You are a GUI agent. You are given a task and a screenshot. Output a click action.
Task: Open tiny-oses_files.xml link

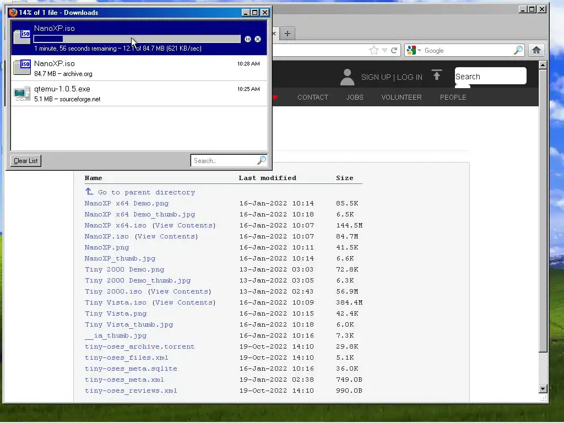pyautogui.click(x=126, y=357)
